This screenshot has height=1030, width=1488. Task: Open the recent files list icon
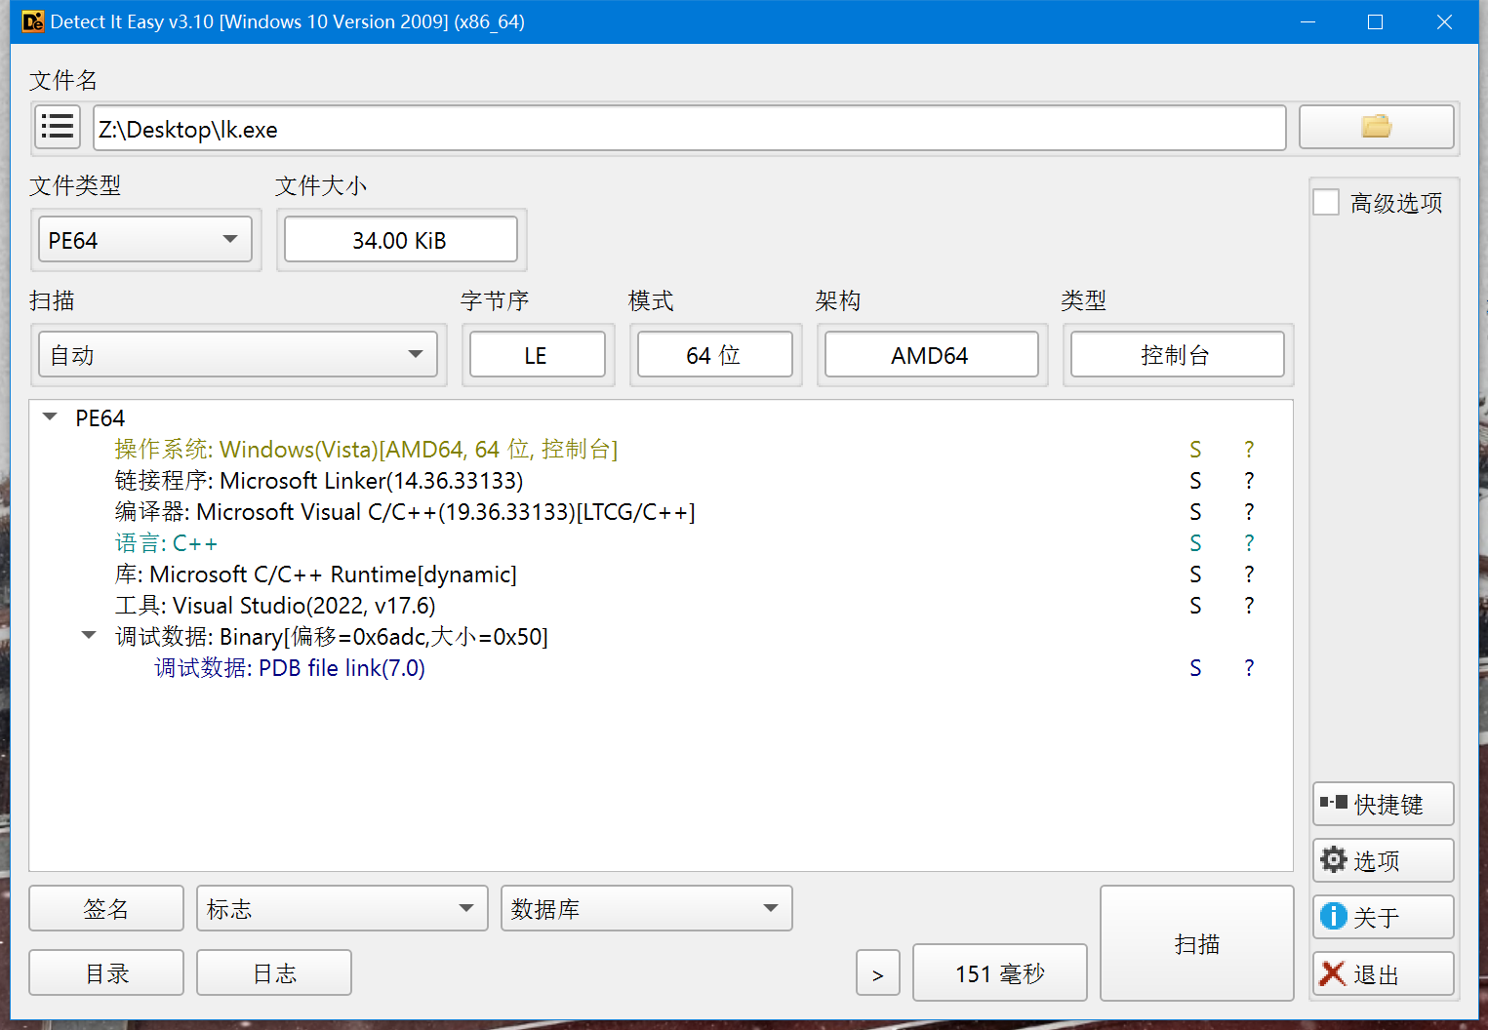pos(58,128)
